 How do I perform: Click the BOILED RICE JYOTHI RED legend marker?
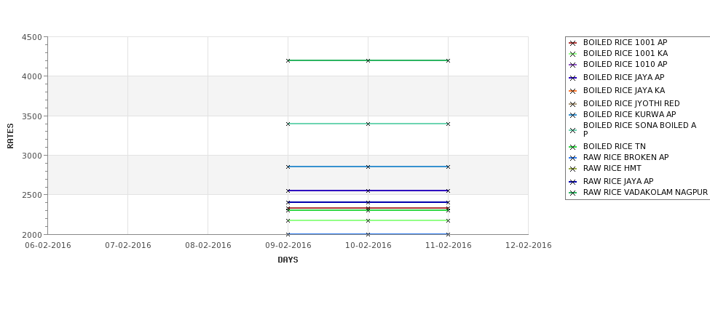(x=573, y=104)
